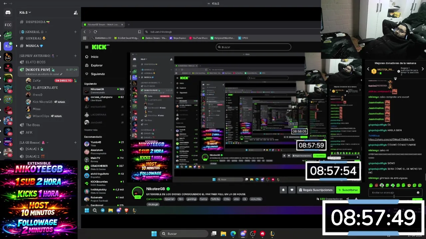
Task: Open a new browser tab with plus
Action: [x=129, y=25]
